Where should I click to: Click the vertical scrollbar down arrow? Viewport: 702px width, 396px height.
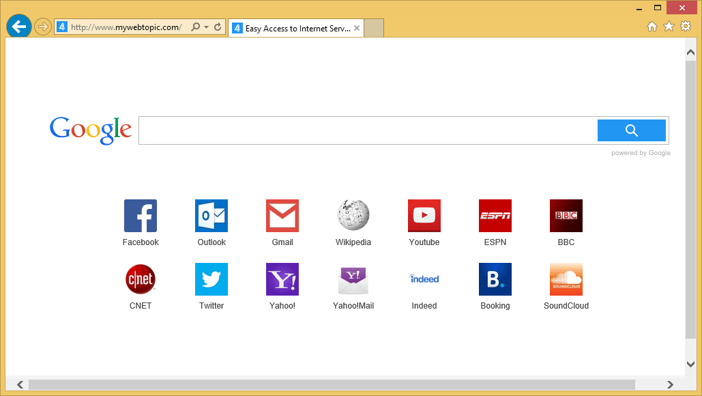pyautogui.click(x=690, y=364)
